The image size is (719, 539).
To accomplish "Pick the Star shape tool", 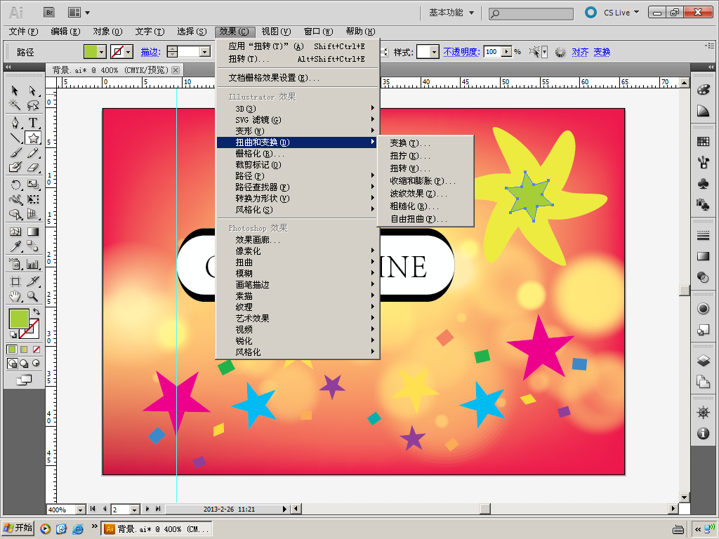I will (x=33, y=138).
